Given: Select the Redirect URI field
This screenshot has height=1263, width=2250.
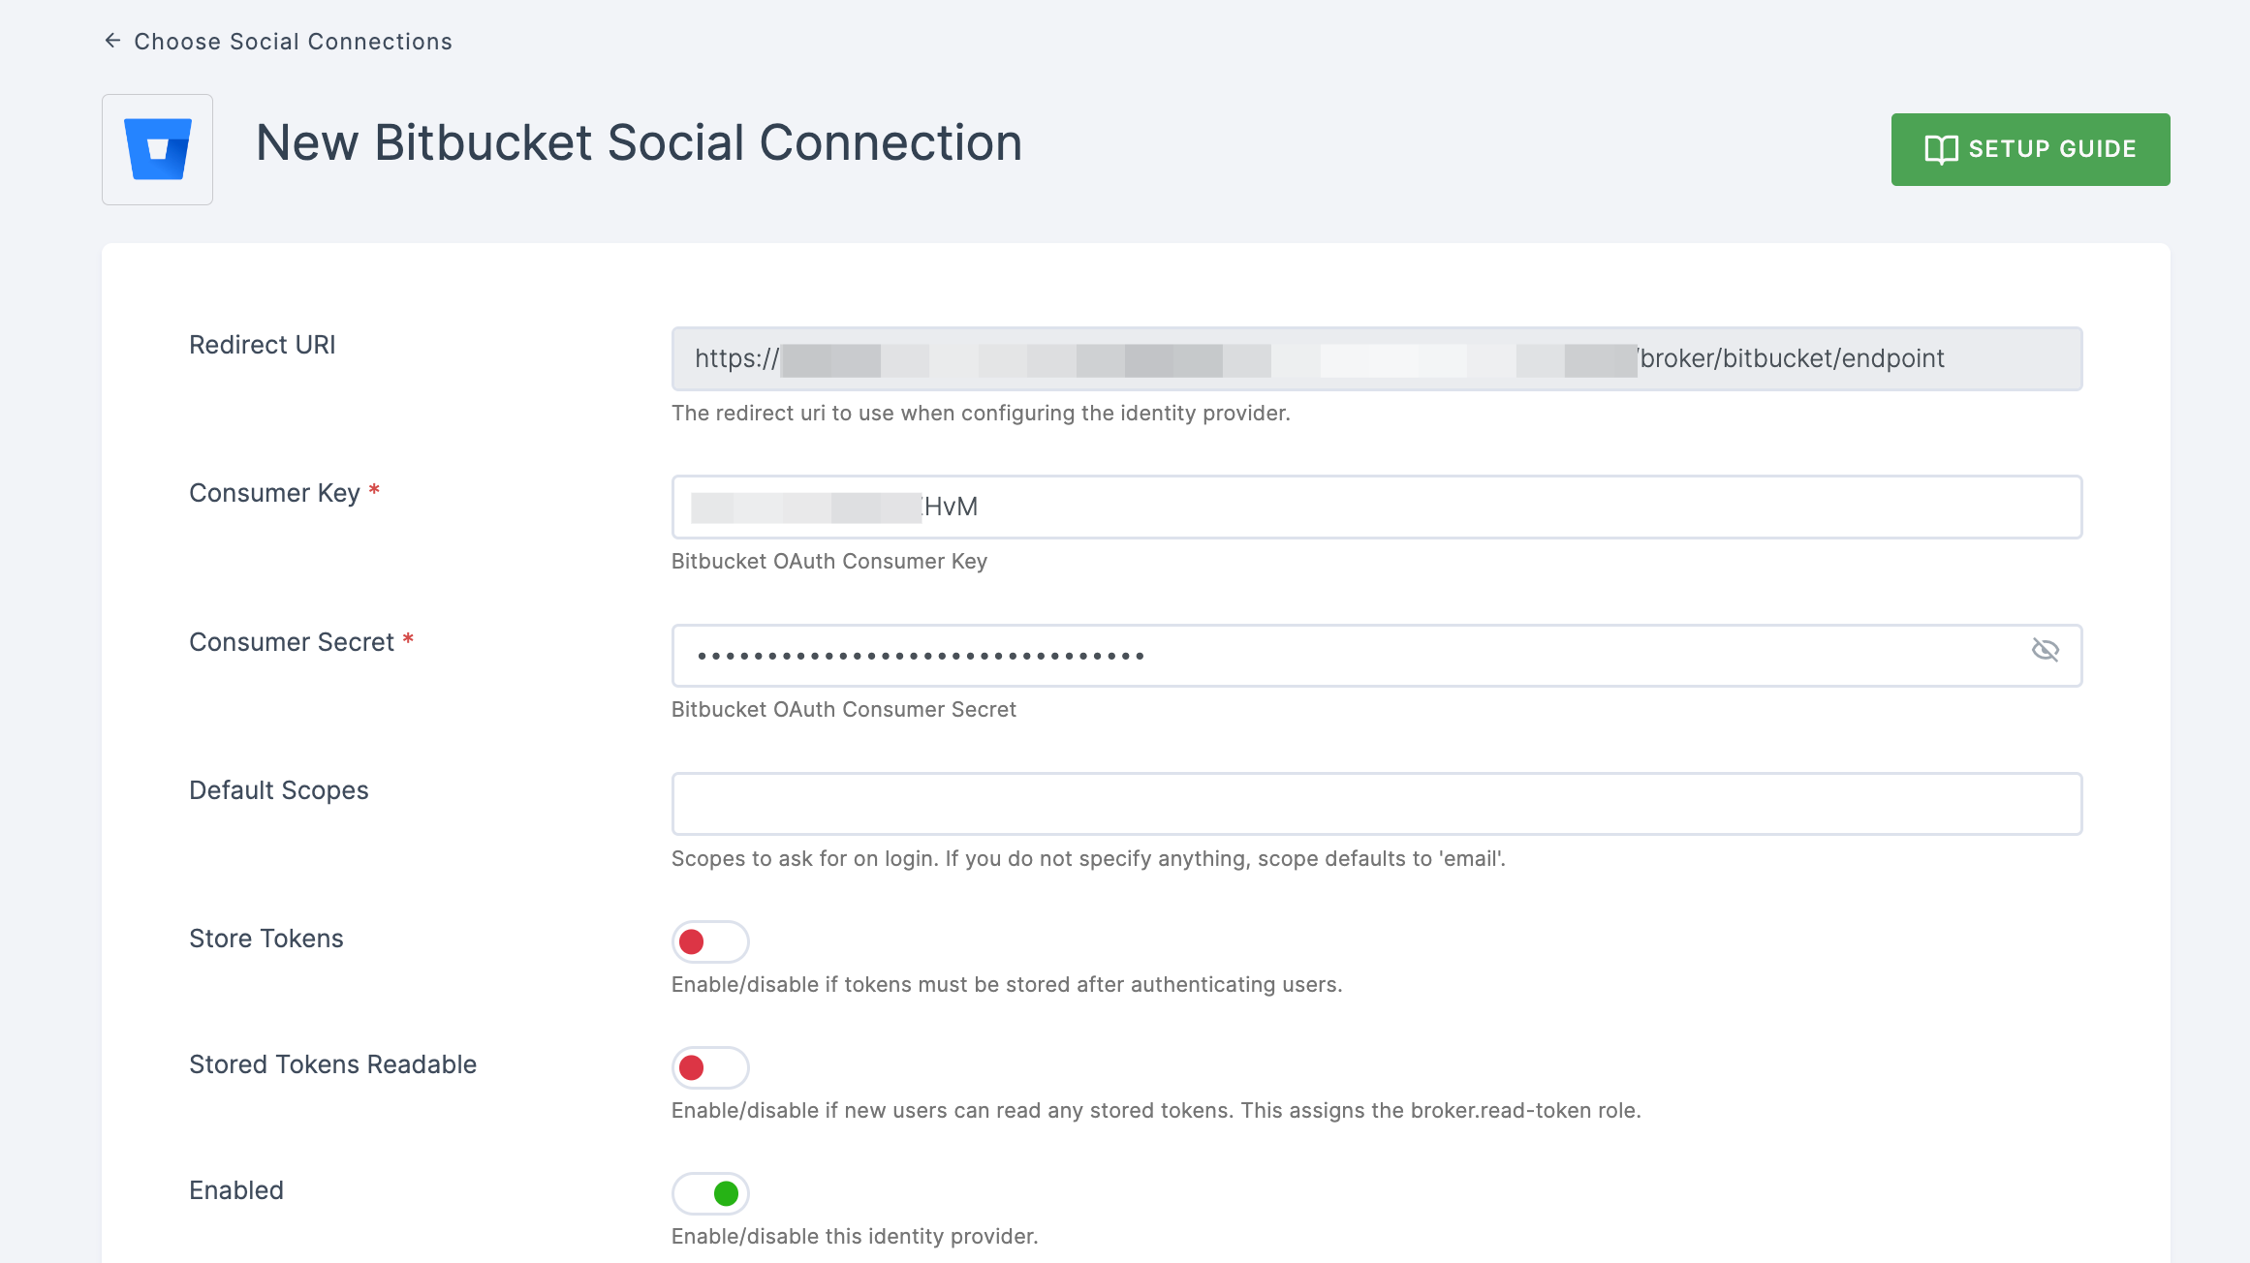Looking at the screenshot, I should [1377, 358].
